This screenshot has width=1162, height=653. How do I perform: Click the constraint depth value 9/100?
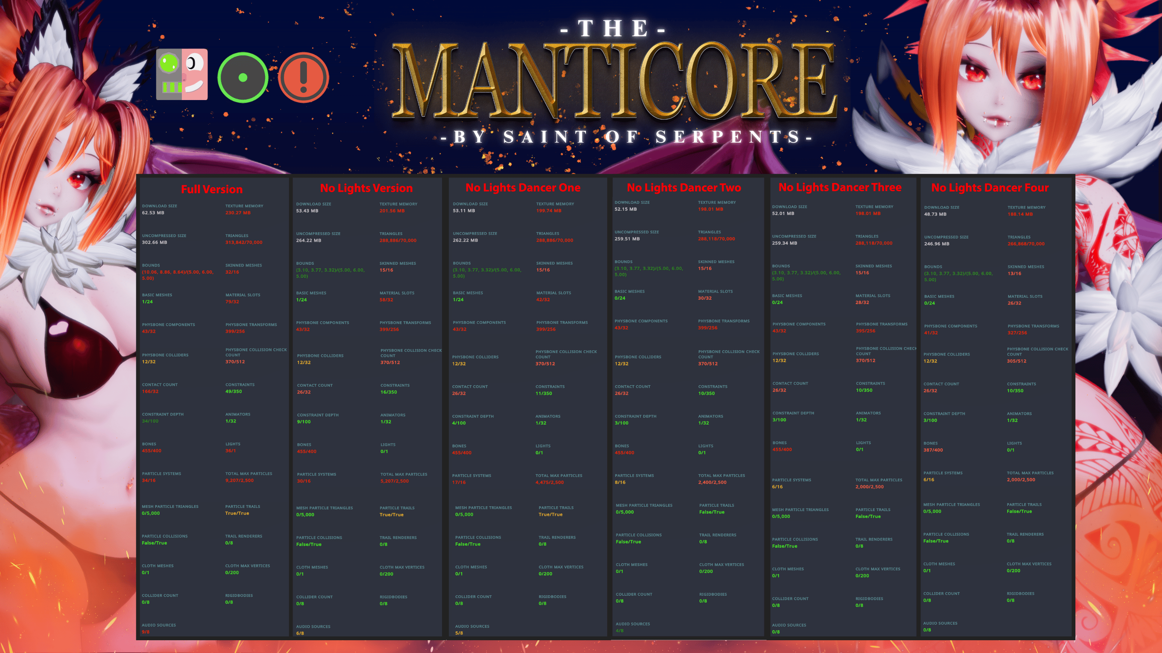pyautogui.click(x=303, y=422)
